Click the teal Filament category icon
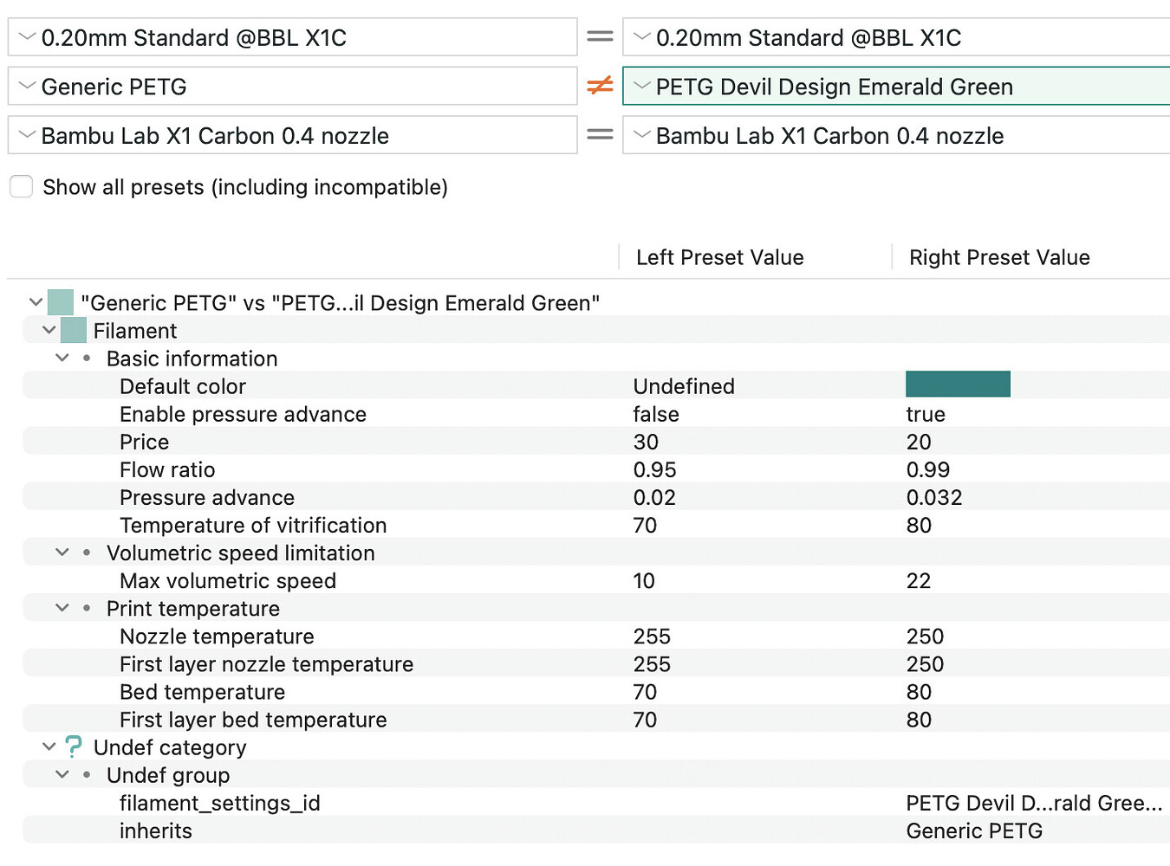The width and height of the screenshot is (1170, 866). click(x=74, y=330)
